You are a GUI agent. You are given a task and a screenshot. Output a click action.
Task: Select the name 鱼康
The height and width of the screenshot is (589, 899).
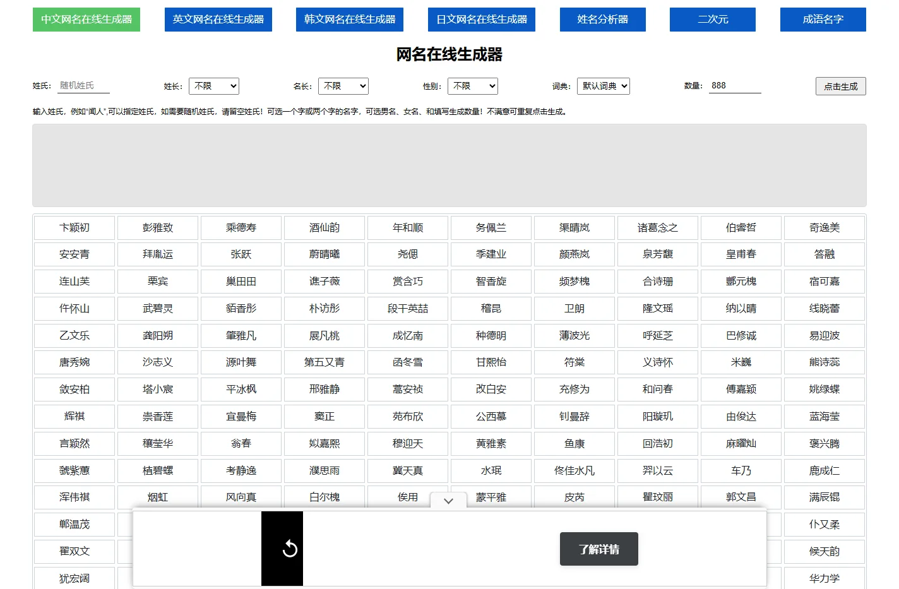tap(575, 444)
